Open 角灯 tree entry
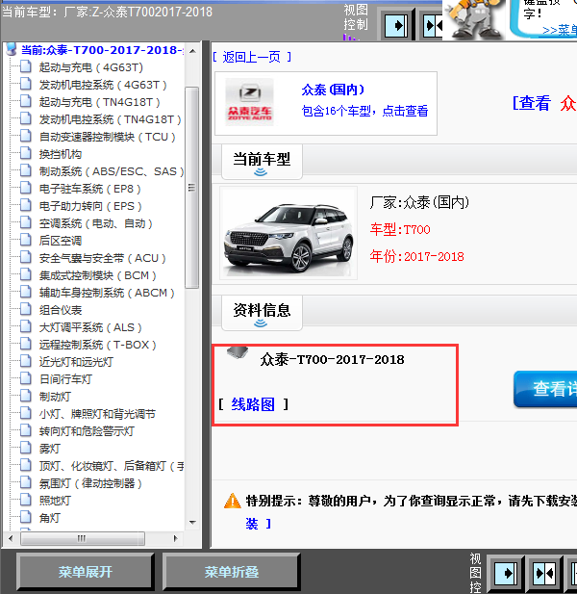 click(x=50, y=518)
